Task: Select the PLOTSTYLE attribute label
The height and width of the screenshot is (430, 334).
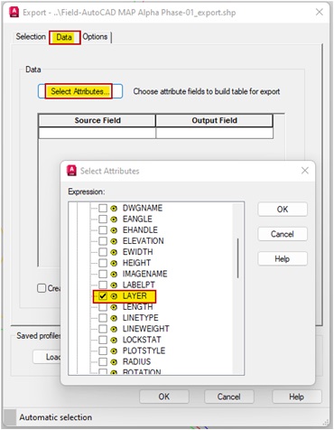Action: pyautogui.click(x=144, y=351)
